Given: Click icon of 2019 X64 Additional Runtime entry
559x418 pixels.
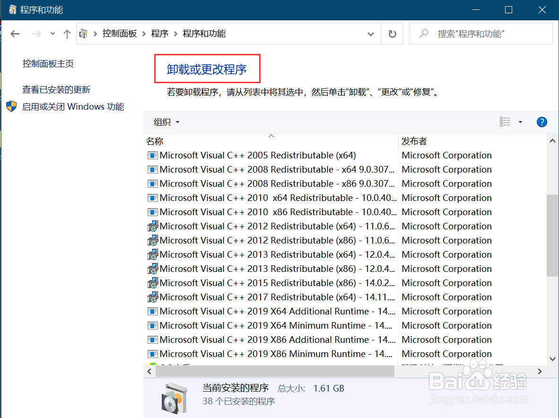Looking at the screenshot, I should (x=153, y=312).
